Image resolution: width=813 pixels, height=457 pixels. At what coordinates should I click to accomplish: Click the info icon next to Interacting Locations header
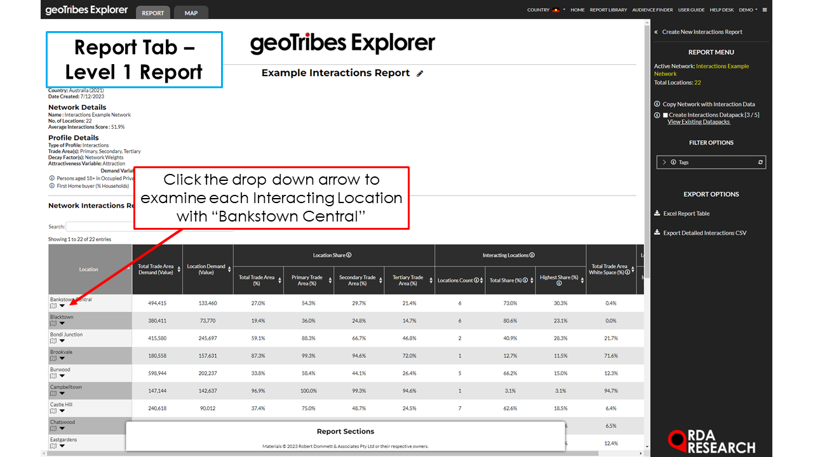(x=532, y=255)
